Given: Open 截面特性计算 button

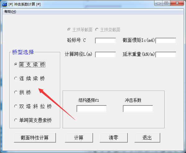Looking at the screenshot, I should coord(35,138).
